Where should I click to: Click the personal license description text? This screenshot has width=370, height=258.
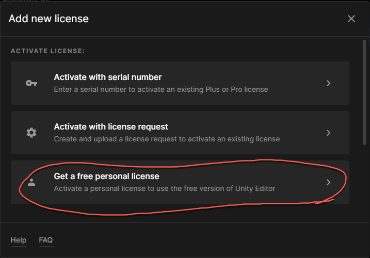coord(165,188)
